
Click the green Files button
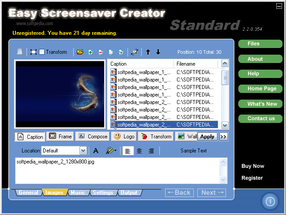260,44
